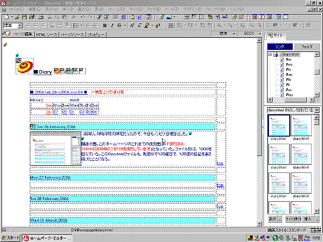Click the サイト操作 button

tap(292, 220)
